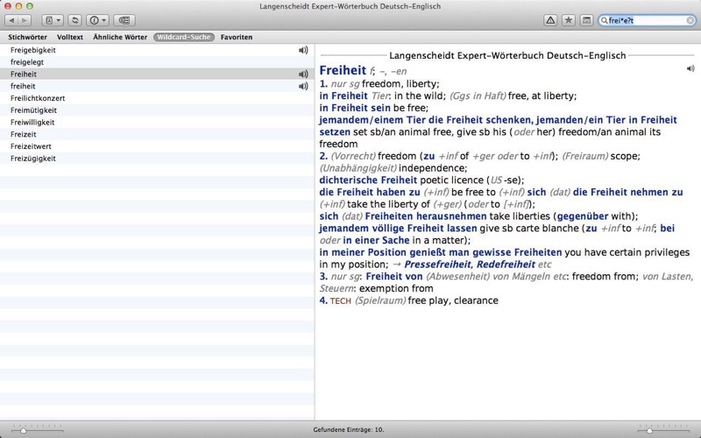701x438 pixels.
Task: Click the 'dichterische Freiheit' phrase
Action: pyautogui.click(x=368, y=180)
